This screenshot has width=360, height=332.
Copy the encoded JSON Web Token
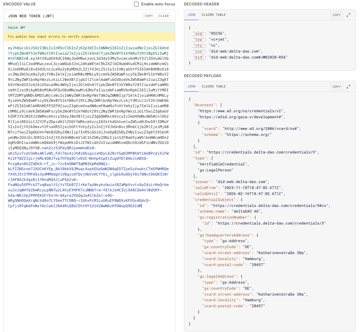149,16
